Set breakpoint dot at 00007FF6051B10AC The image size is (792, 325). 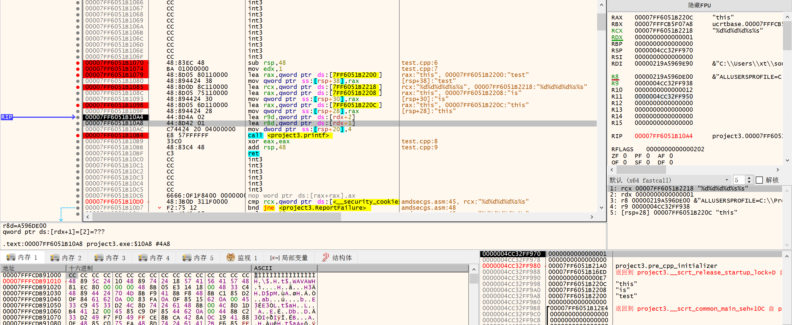pos(78,129)
